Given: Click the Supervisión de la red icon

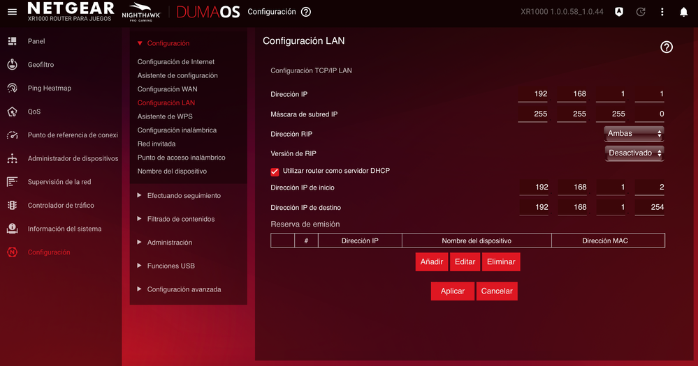Looking at the screenshot, I should point(12,182).
